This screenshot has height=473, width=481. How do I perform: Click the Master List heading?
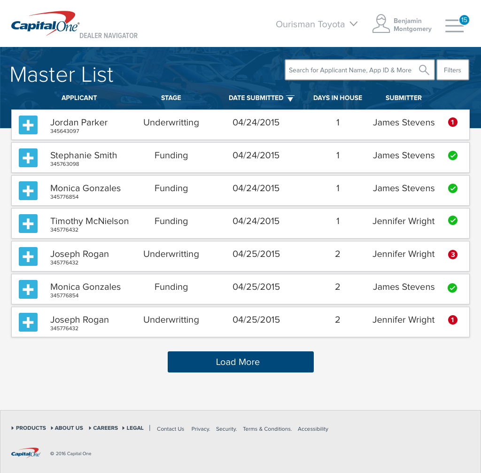pos(62,75)
